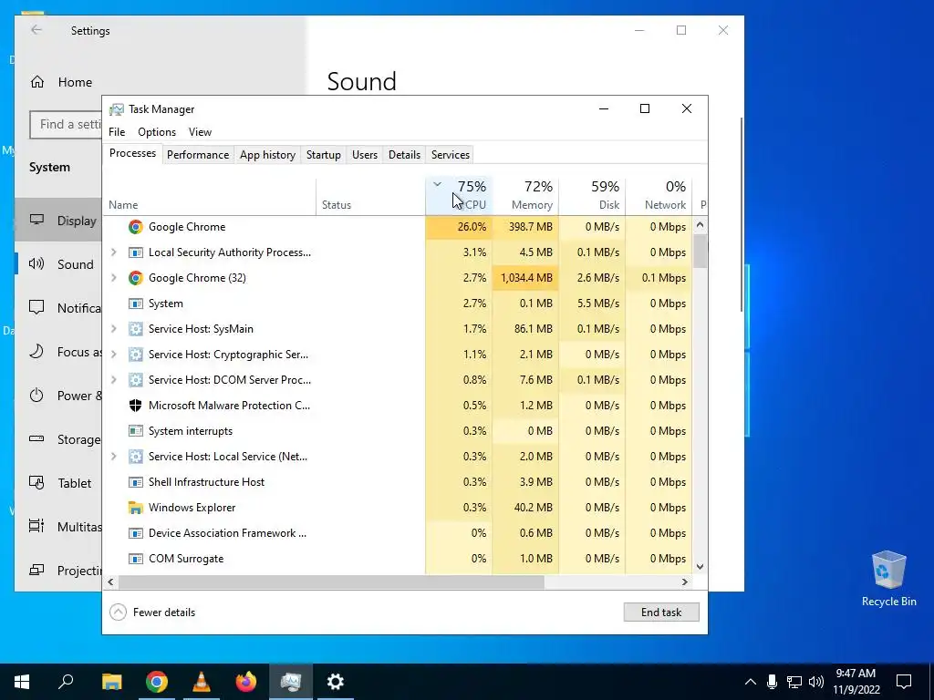The height and width of the screenshot is (700, 934).
Task: Switch to the Performance tab
Action: pyautogui.click(x=198, y=155)
